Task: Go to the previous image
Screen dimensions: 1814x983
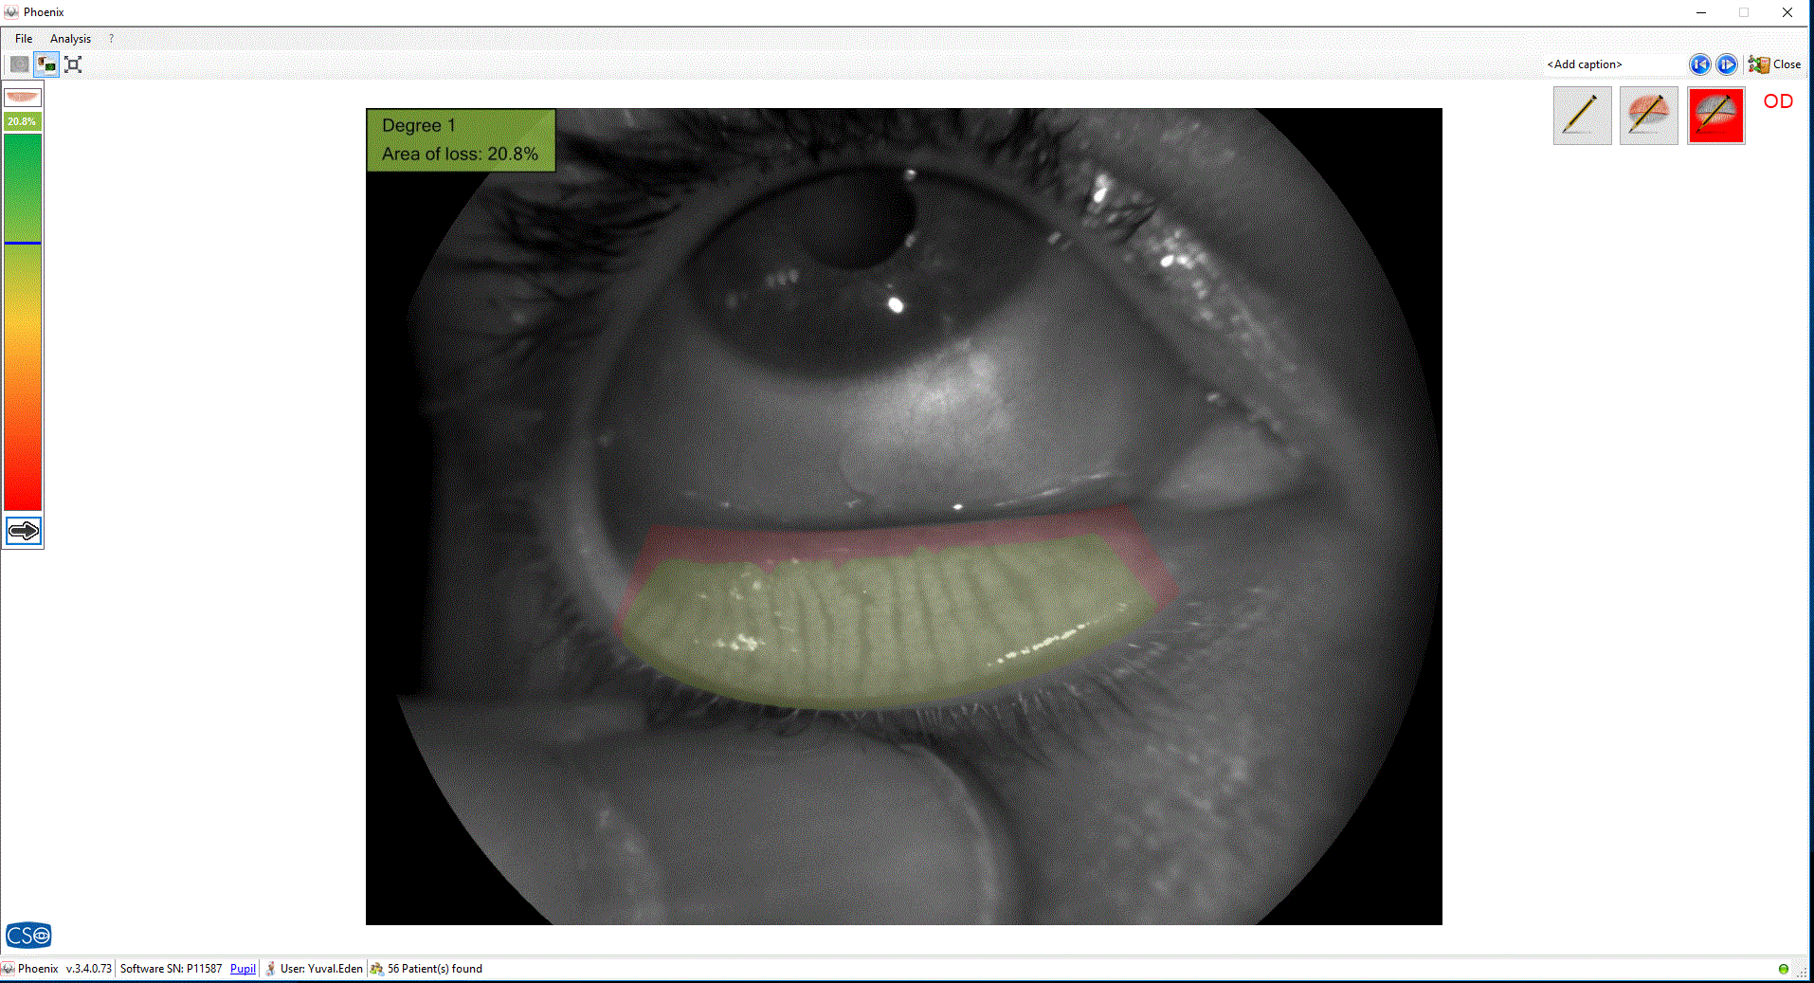Action: tap(1699, 64)
